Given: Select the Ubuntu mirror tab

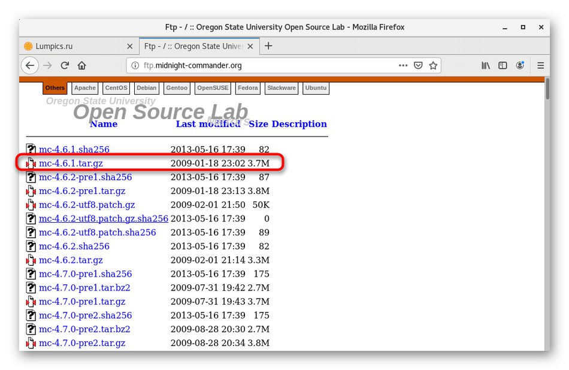Looking at the screenshot, I should pos(316,88).
